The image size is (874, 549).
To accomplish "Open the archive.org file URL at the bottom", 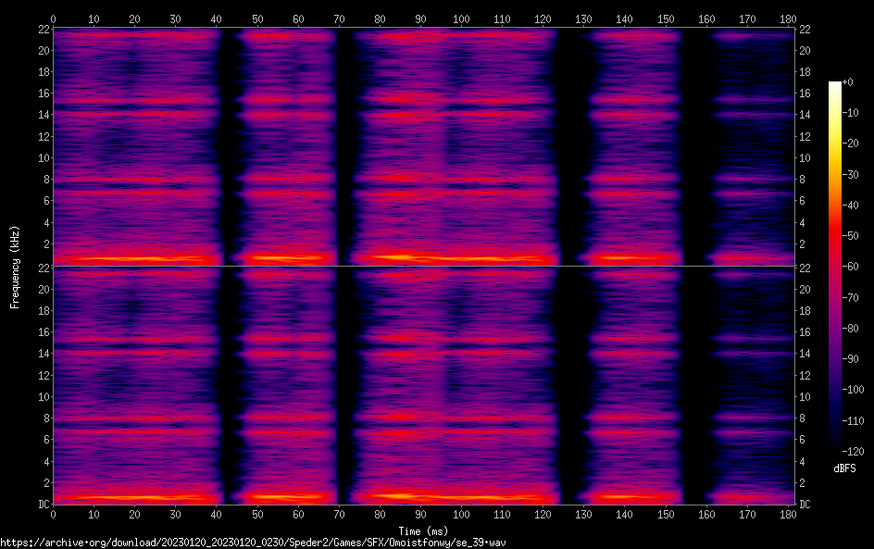I will click(253, 543).
